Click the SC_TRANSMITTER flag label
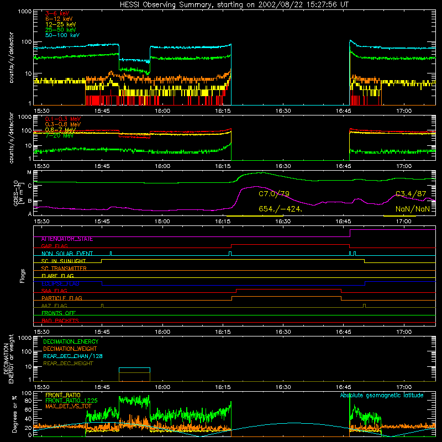 64,269
